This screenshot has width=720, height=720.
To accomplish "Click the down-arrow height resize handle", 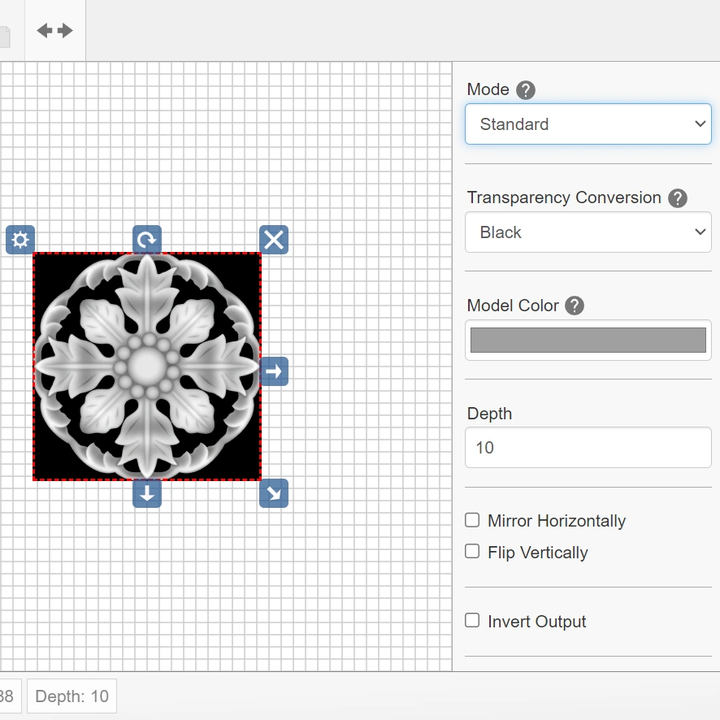I will tap(147, 493).
